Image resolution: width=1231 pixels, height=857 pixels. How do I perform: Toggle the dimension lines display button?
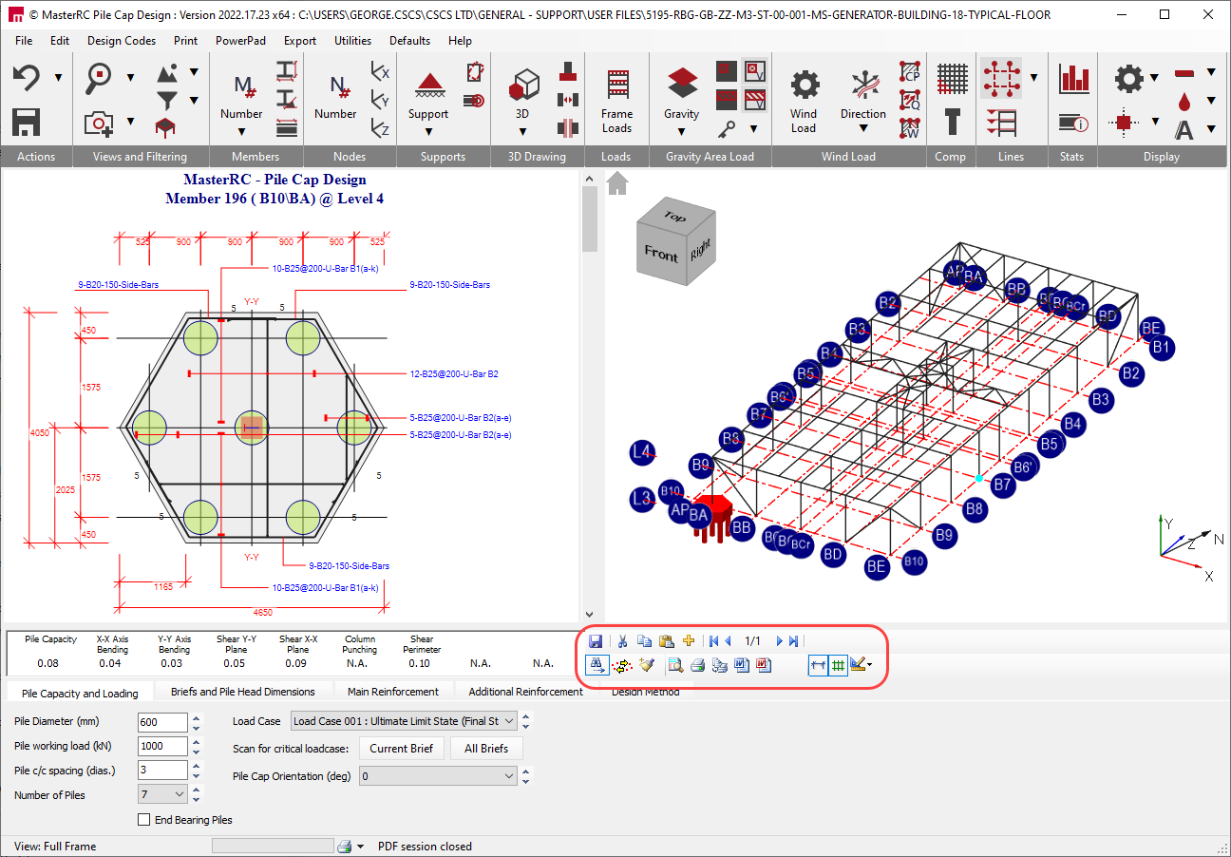click(x=817, y=665)
